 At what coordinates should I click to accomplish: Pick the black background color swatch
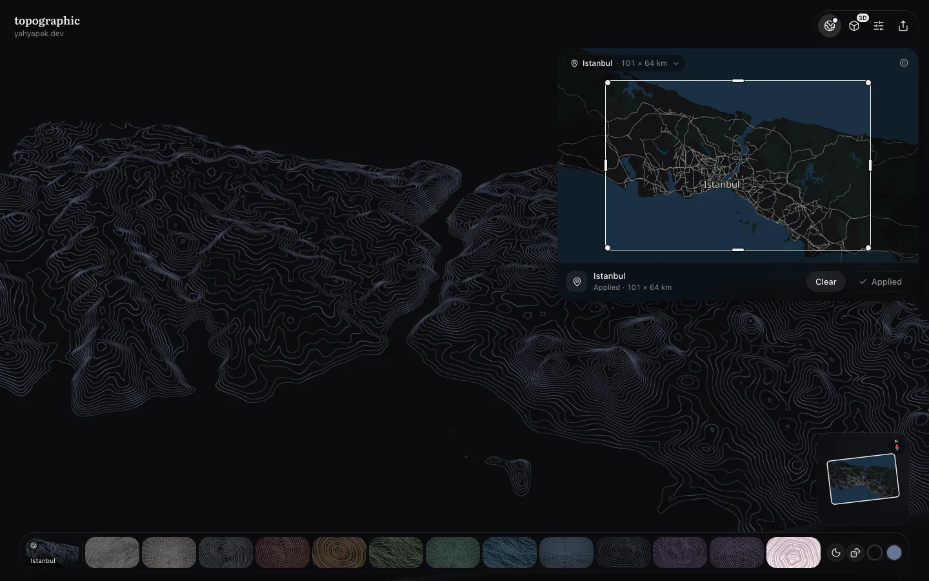(x=875, y=553)
